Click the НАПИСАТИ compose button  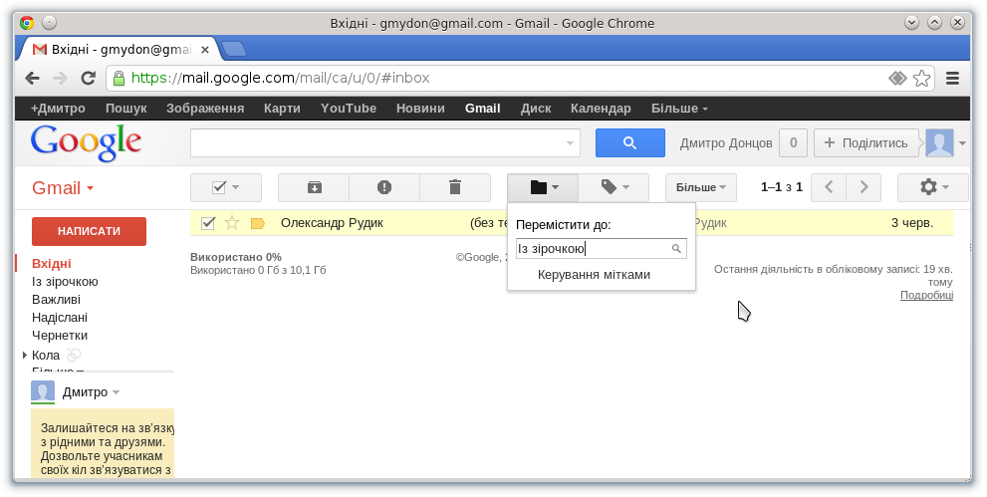[89, 231]
